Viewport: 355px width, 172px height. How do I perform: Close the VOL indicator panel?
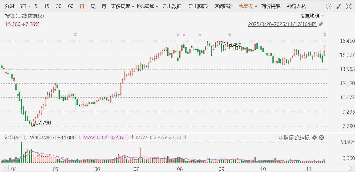tap(321, 137)
